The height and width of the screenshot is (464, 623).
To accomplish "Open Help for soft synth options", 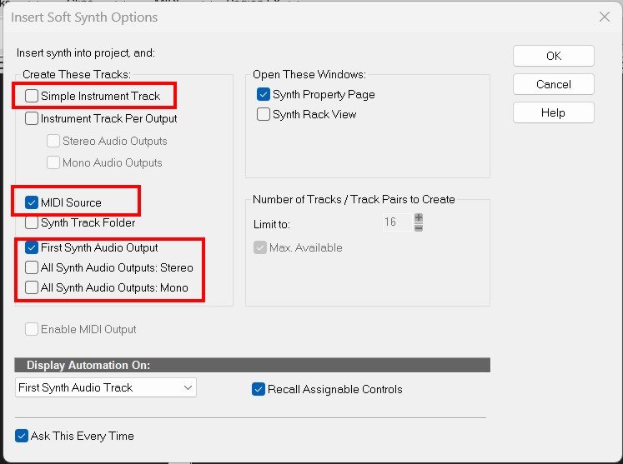I will tap(553, 112).
